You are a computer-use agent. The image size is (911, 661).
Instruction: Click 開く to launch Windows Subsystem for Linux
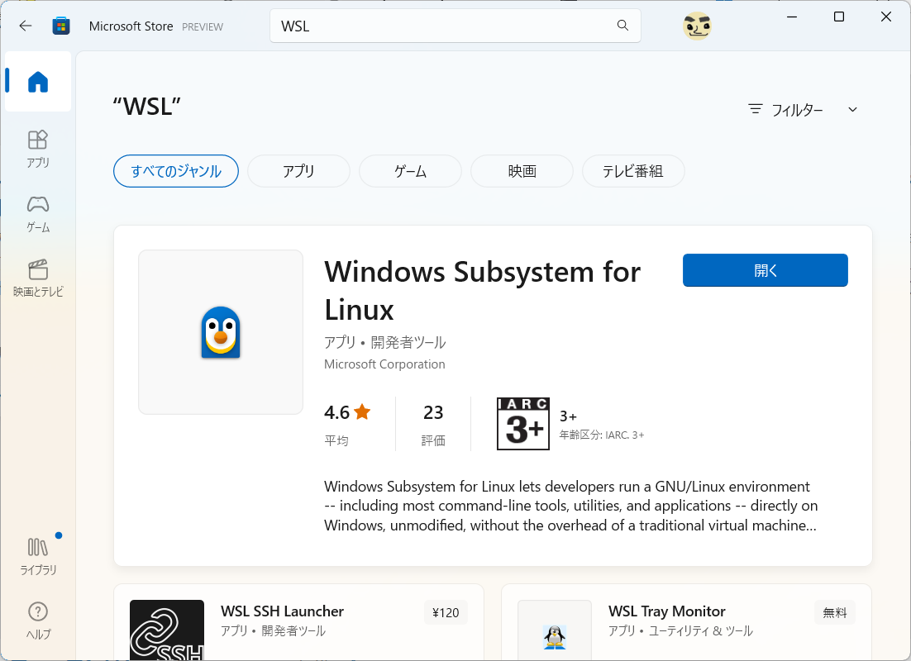click(765, 270)
